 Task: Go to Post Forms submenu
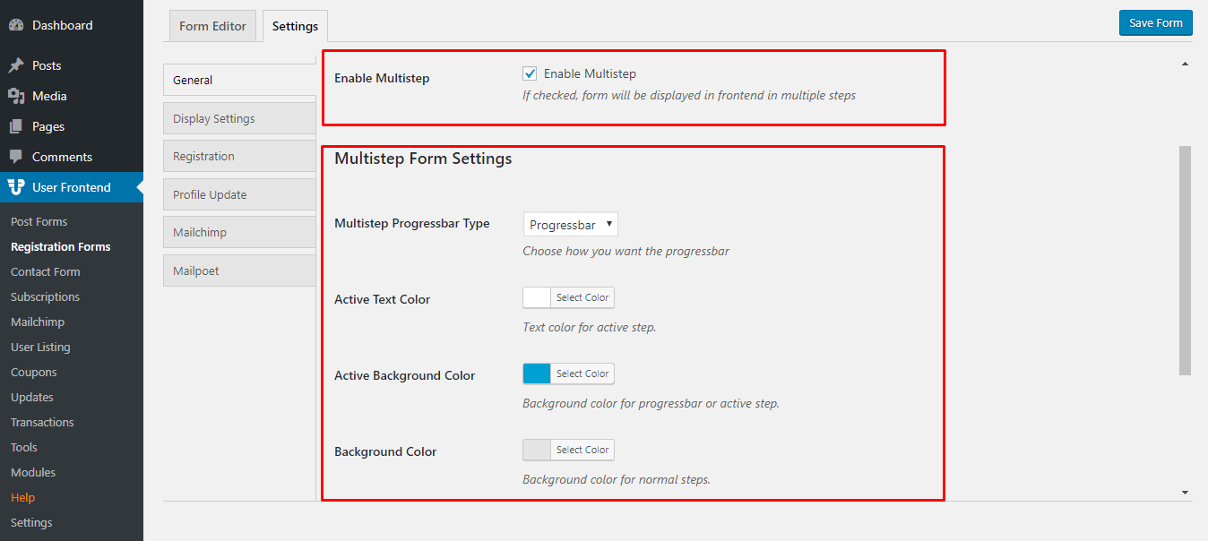tap(39, 221)
